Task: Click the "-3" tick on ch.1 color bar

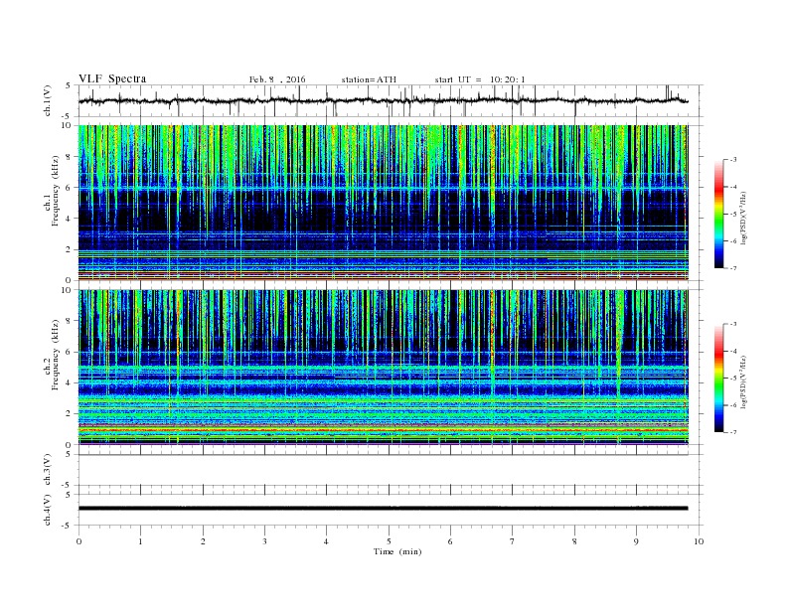Action: click(x=732, y=160)
